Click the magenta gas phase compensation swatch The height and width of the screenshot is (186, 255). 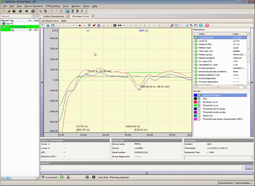[x=195, y=119]
